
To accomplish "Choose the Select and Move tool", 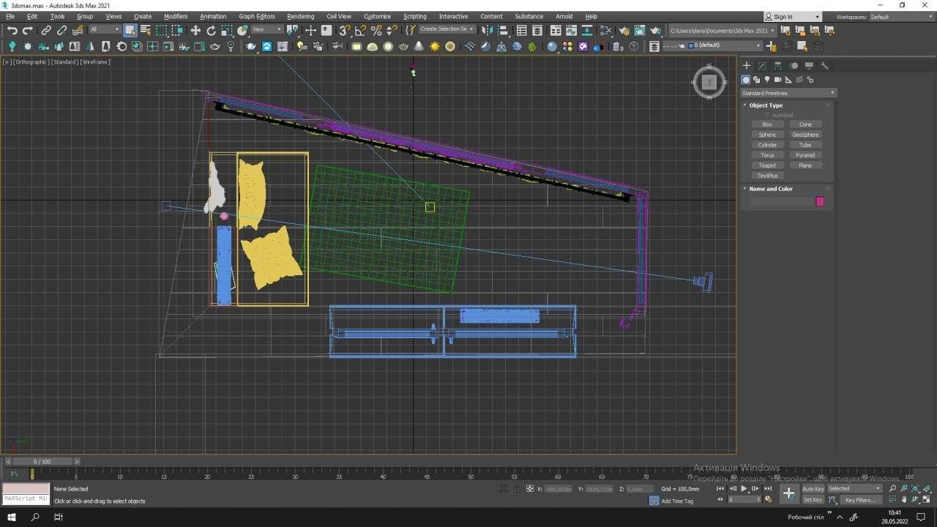I will click(195, 30).
